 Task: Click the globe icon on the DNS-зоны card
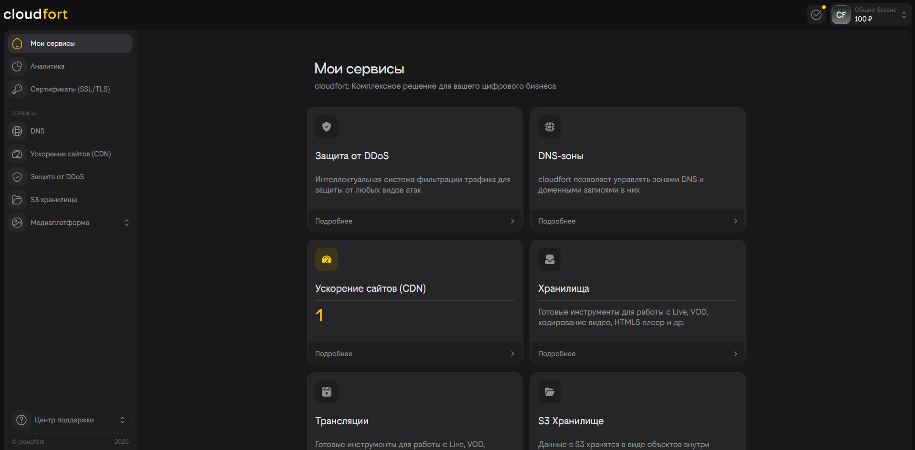[x=550, y=127]
